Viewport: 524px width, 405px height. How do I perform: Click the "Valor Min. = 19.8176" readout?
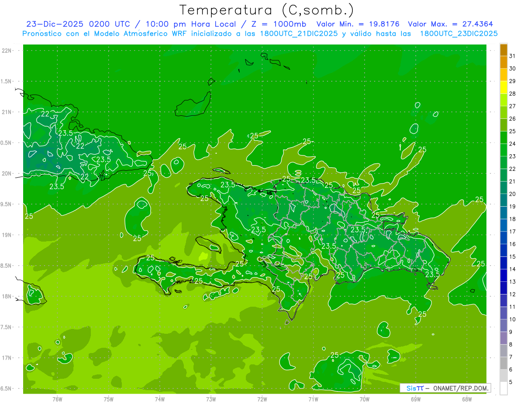tap(358, 24)
